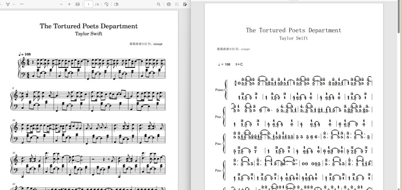Click the title in the numbered notation sheet
The image size is (402, 190).
click(294, 30)
